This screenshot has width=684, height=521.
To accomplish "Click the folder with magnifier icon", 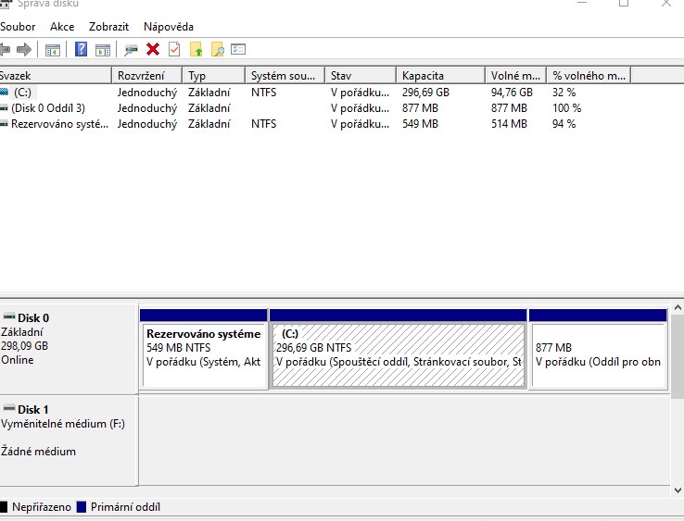I will [217, 49].
